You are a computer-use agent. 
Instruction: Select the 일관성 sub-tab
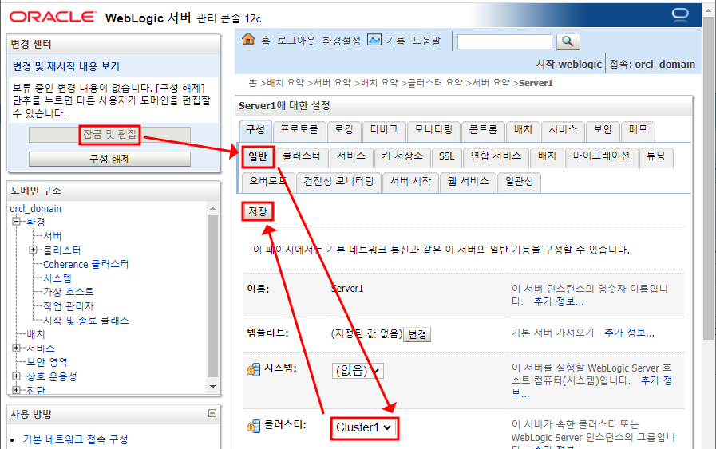[519, 183]
